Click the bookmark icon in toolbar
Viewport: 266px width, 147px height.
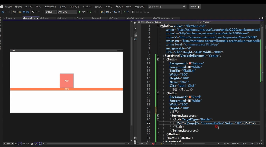point(133,12)
